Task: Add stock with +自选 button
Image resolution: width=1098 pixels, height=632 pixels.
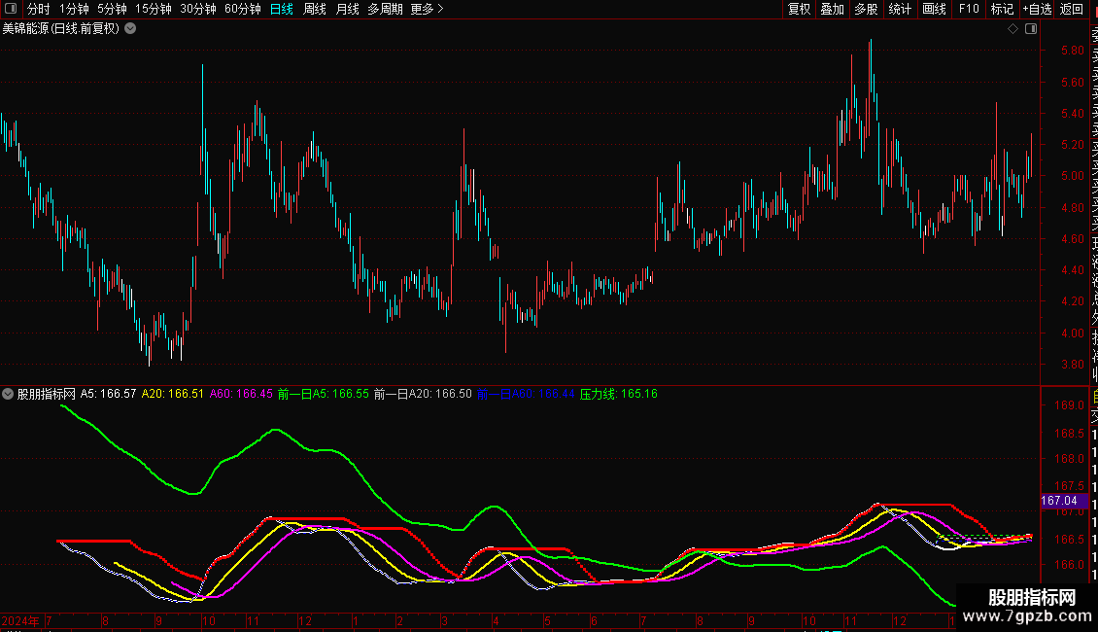Action: (x=1037, y=9)
